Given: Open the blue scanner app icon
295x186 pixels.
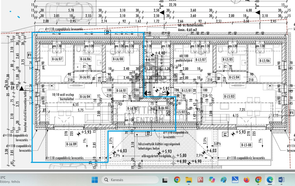Looking at the screenshot, I should (x=235, y=180).
